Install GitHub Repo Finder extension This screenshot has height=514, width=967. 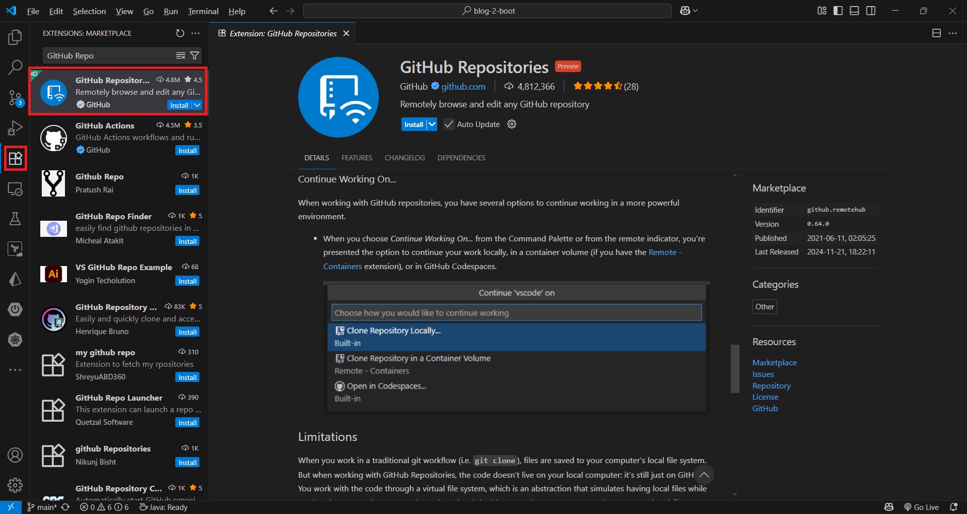coord(187,241)
